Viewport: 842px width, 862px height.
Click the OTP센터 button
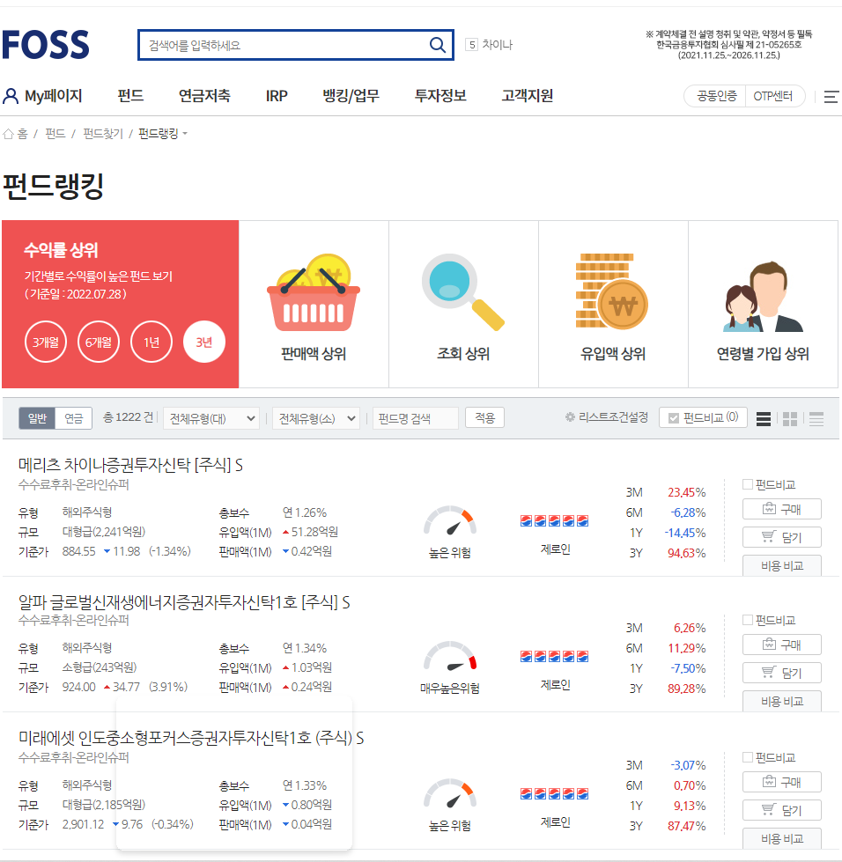[x=773, y=96]
